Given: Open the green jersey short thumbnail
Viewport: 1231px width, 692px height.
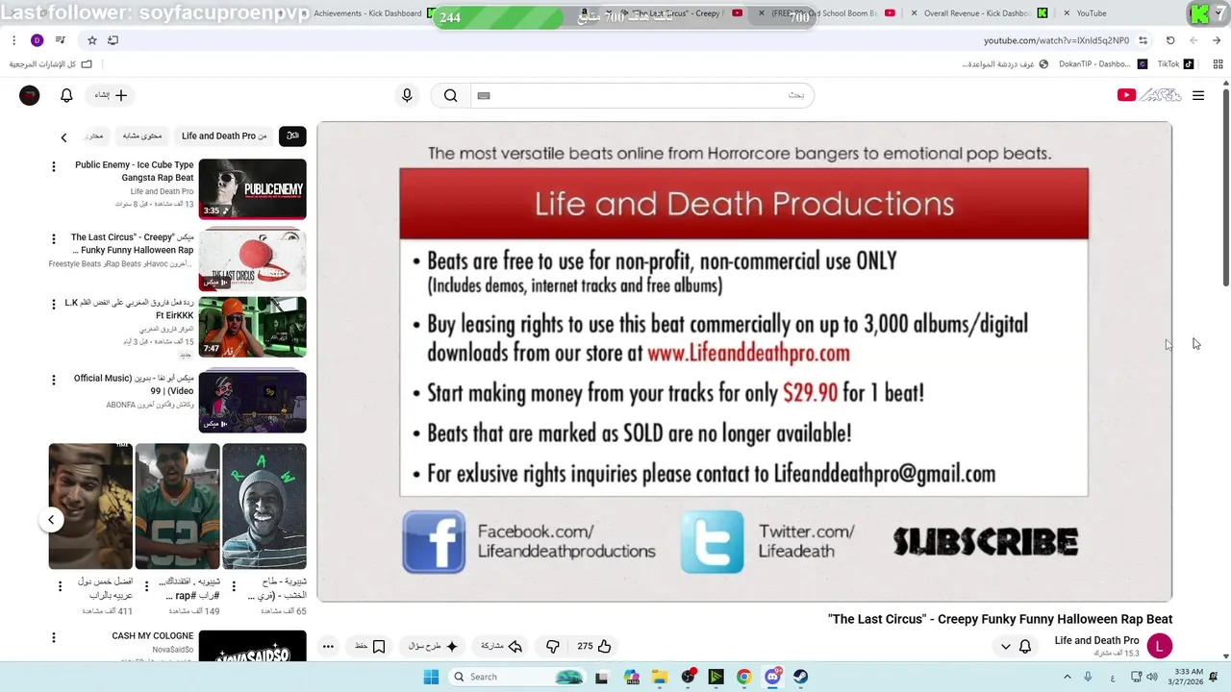Looking at the screenshot, I should coord(177,507).
